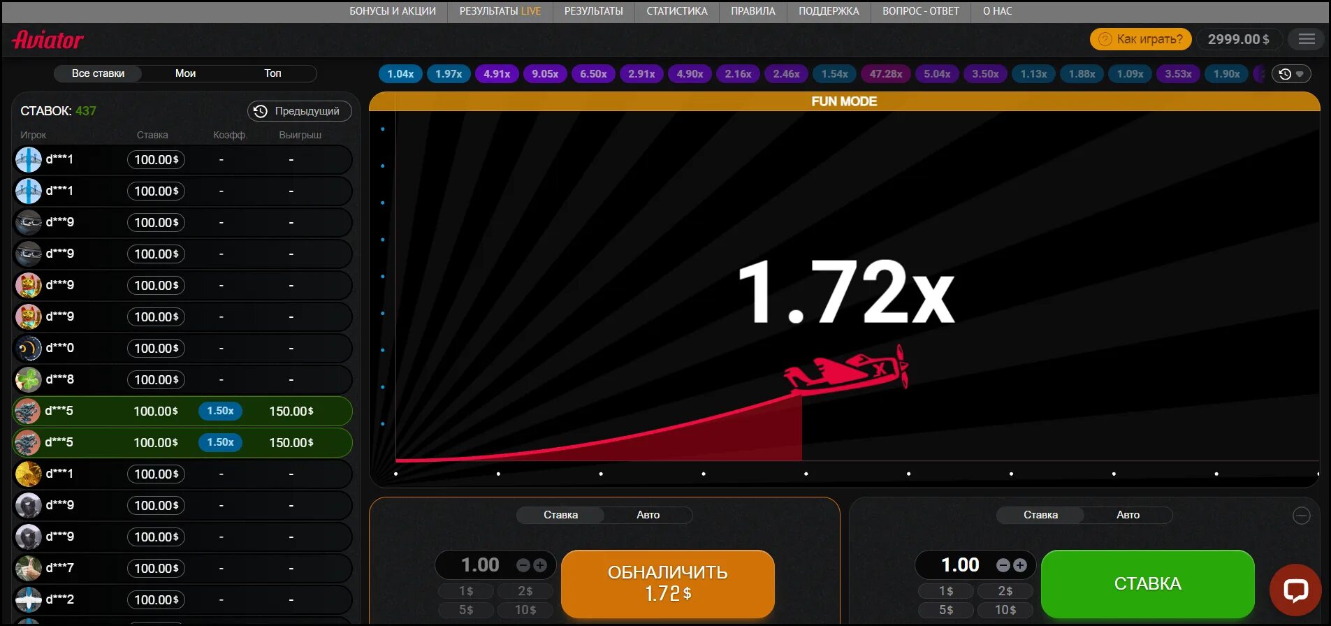This screenshot has width=1331, height=626.
Task: Open Бонусы и акции menu
Action: coord(393,11)
